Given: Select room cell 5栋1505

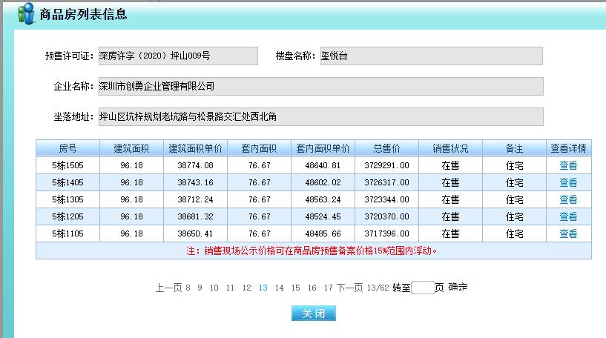Looking at the screenshot, I should tap(67, 165).
